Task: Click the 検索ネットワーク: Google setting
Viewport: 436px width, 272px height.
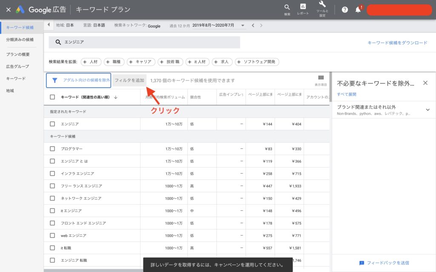Action: pos(138,25)
